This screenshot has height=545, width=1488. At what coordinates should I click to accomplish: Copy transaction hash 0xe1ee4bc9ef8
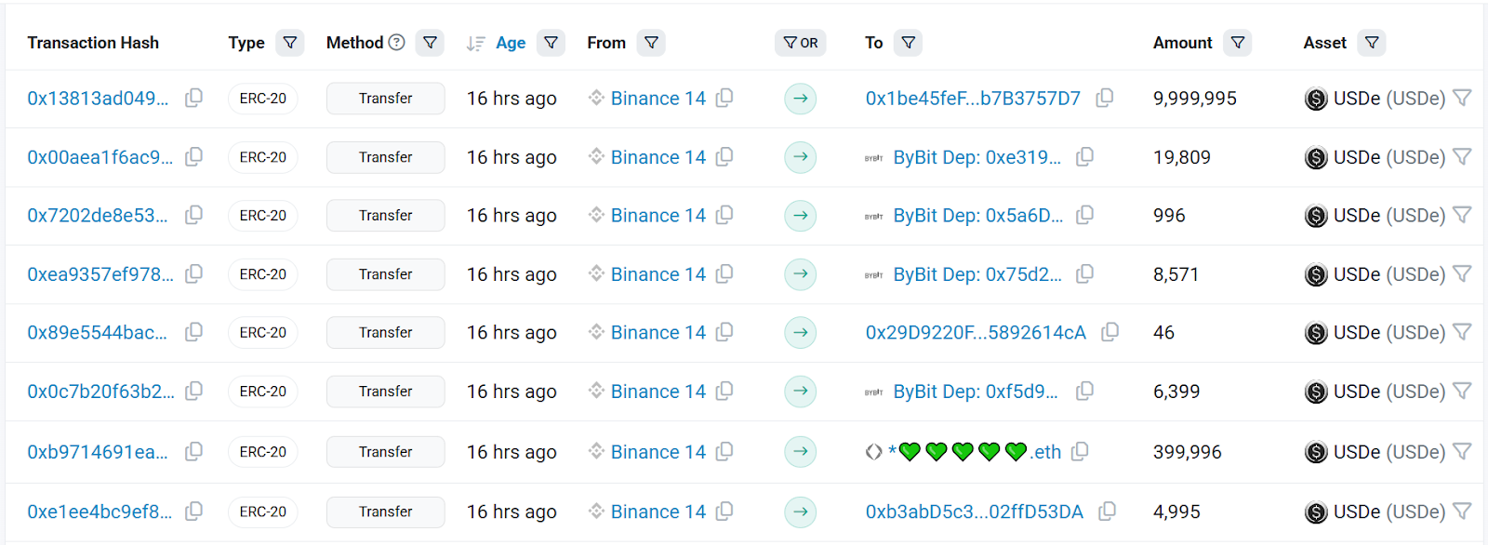click(x=193, y=511)
